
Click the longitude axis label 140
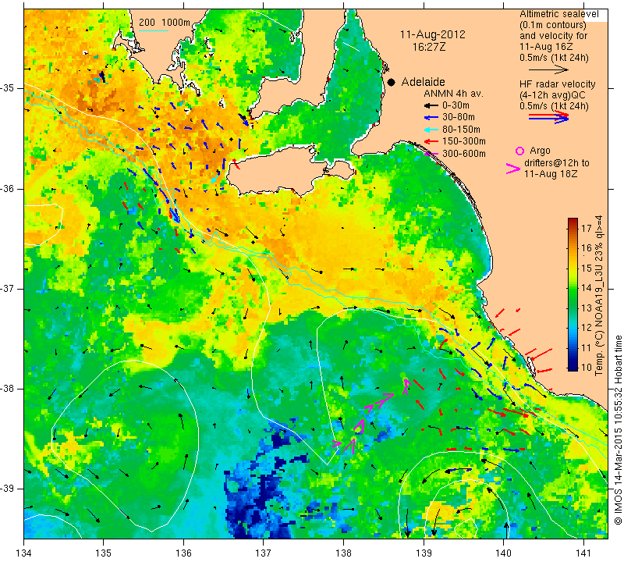(x=503, y=553)
